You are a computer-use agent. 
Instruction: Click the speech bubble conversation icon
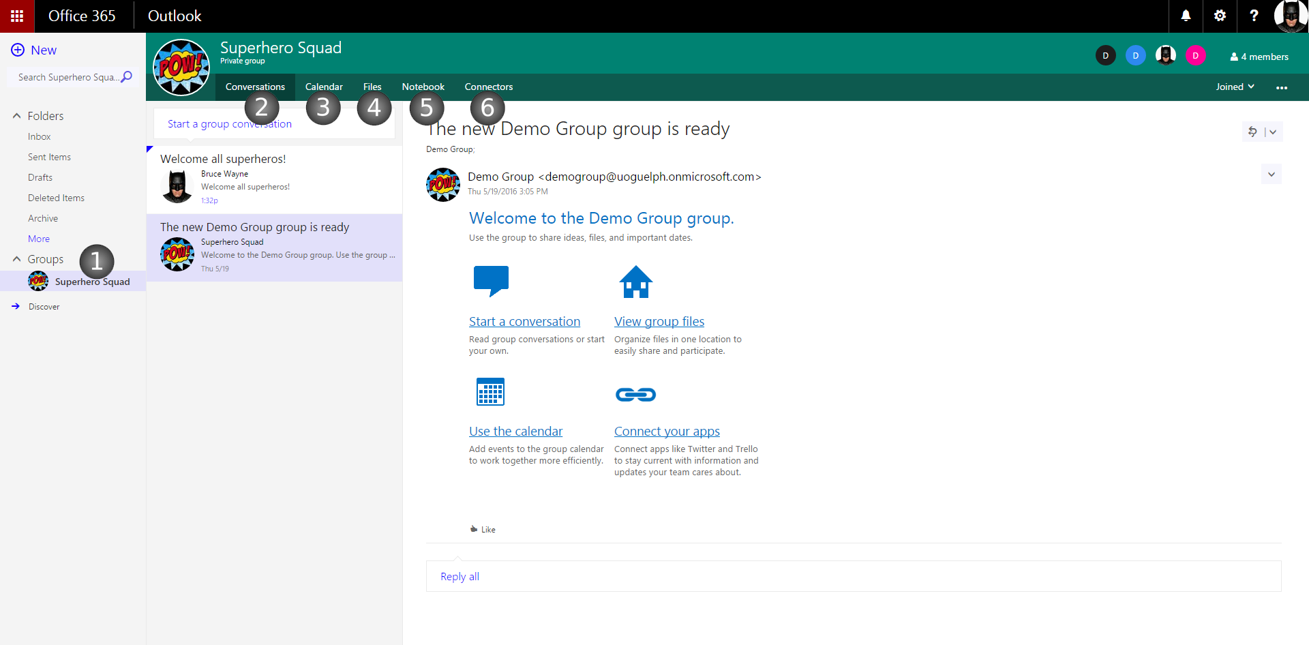pyautogui.click(x=491, y=281)
